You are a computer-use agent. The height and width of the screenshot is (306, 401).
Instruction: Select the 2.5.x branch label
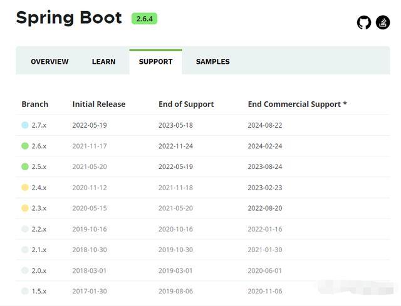click(x=39, y=167)
